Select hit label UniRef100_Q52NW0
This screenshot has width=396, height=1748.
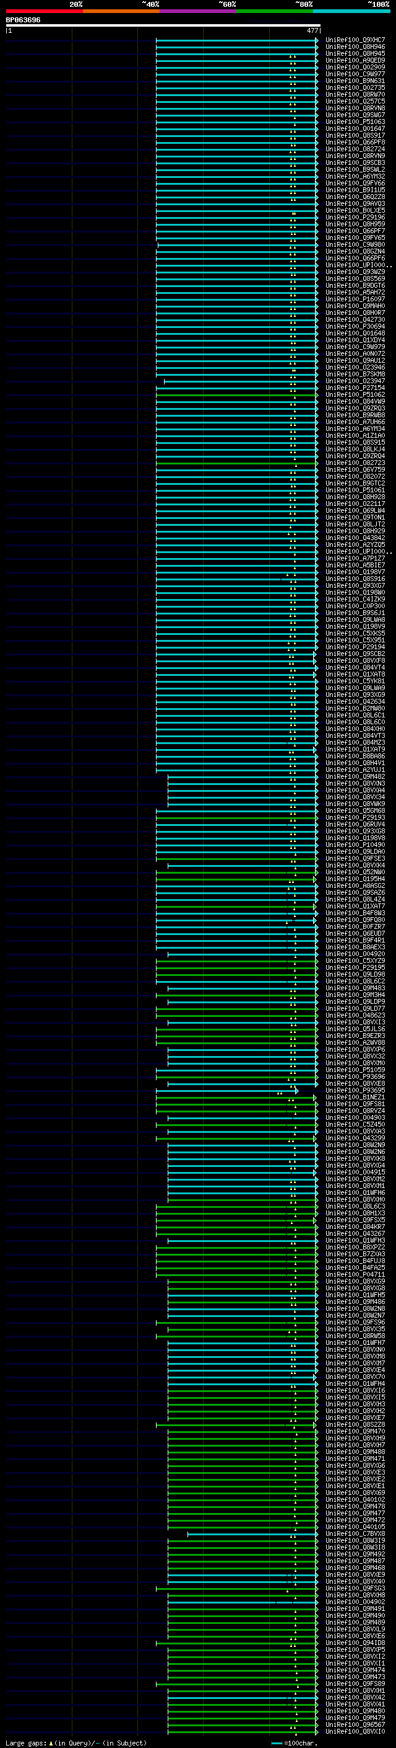355,872
